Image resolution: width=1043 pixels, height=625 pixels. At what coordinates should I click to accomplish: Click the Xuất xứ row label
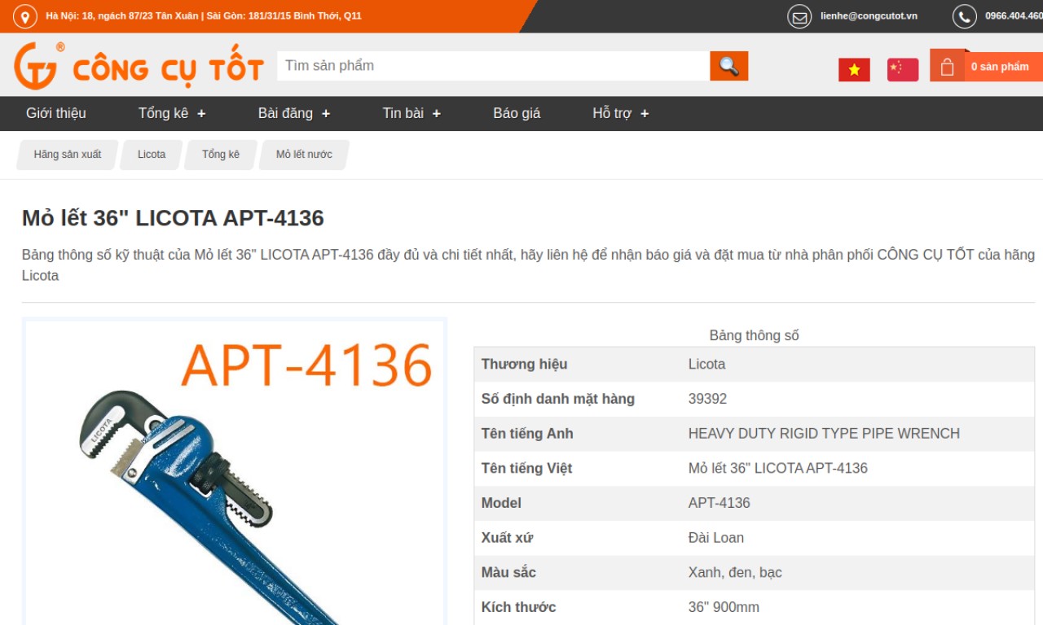click(x=507, y=538)
